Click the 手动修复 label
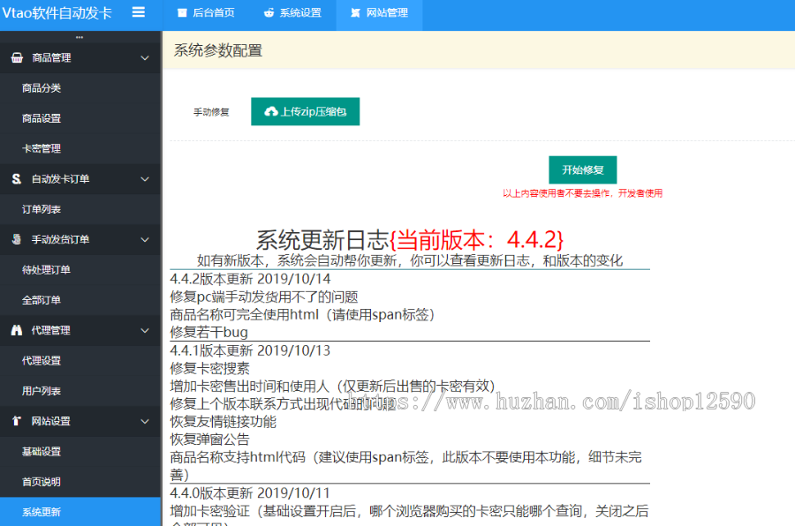This screenshot has width=795, height=526. [x=211, y=112]
